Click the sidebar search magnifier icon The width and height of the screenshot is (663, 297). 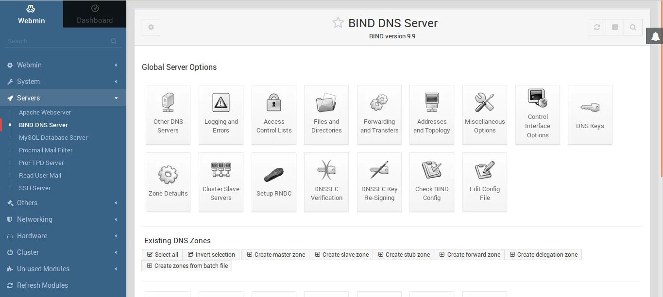click(114, 41)
